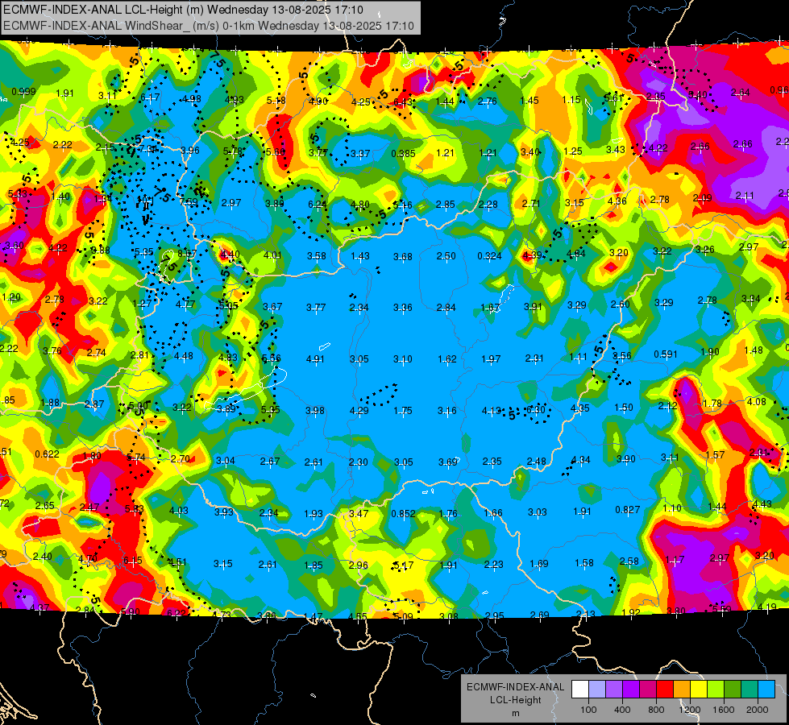Click the wind shear value 3.16
Image resolution: width=789 pixels, height=725 pixels.
pos(446,411)
